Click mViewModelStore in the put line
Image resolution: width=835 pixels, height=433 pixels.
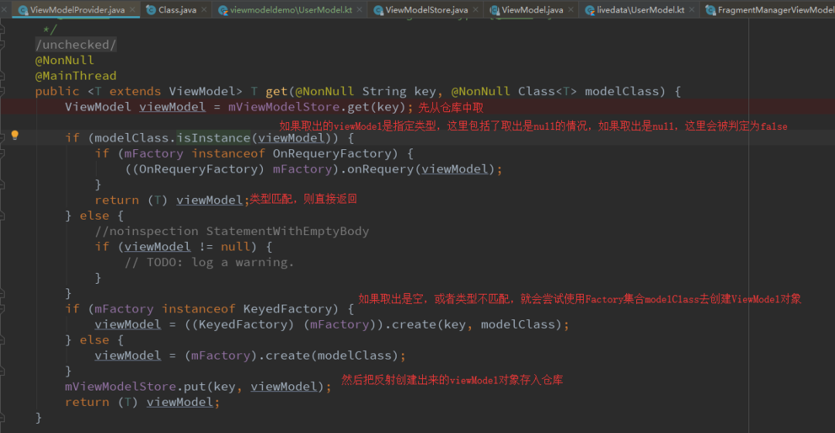[121, 387]
